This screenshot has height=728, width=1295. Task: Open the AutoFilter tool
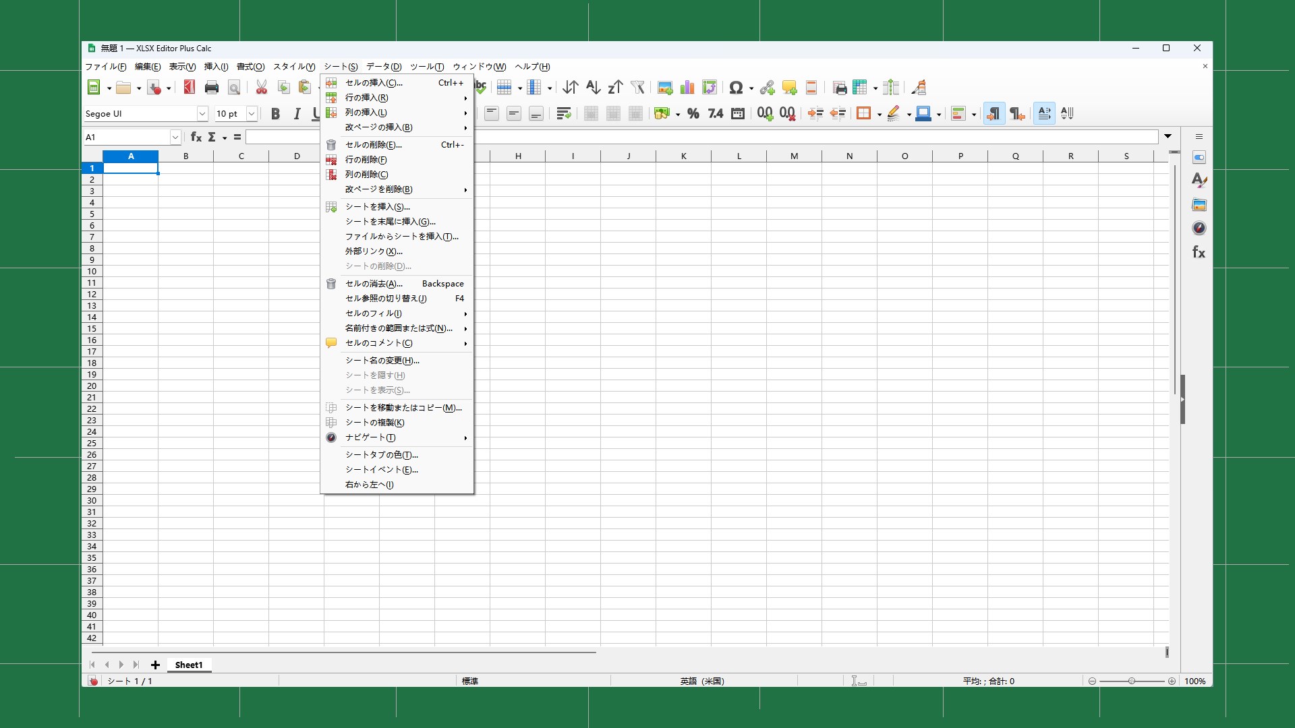coord(637,87)
